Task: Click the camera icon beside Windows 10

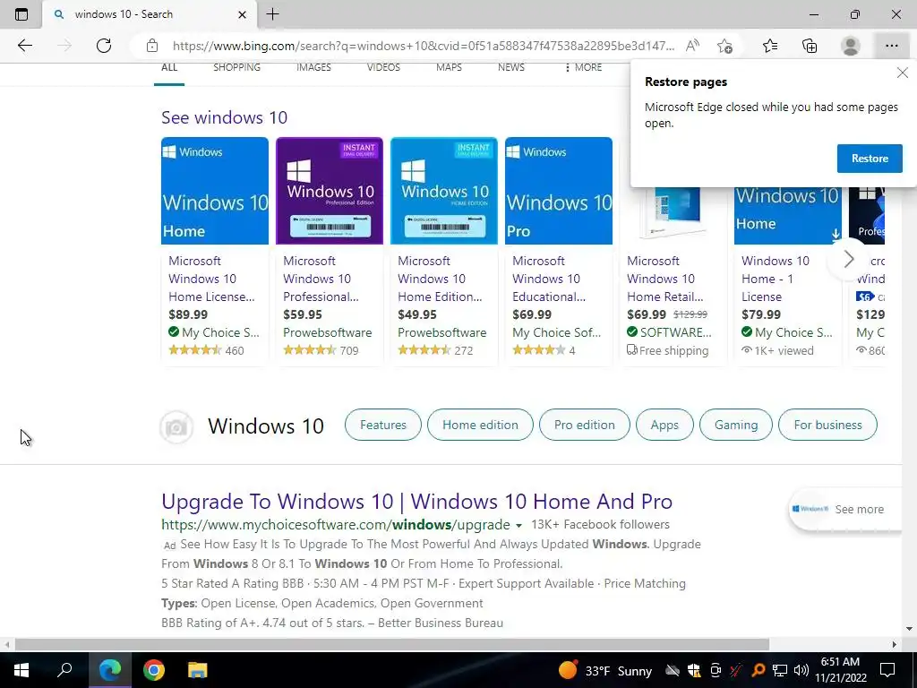Action: point(176,427)
